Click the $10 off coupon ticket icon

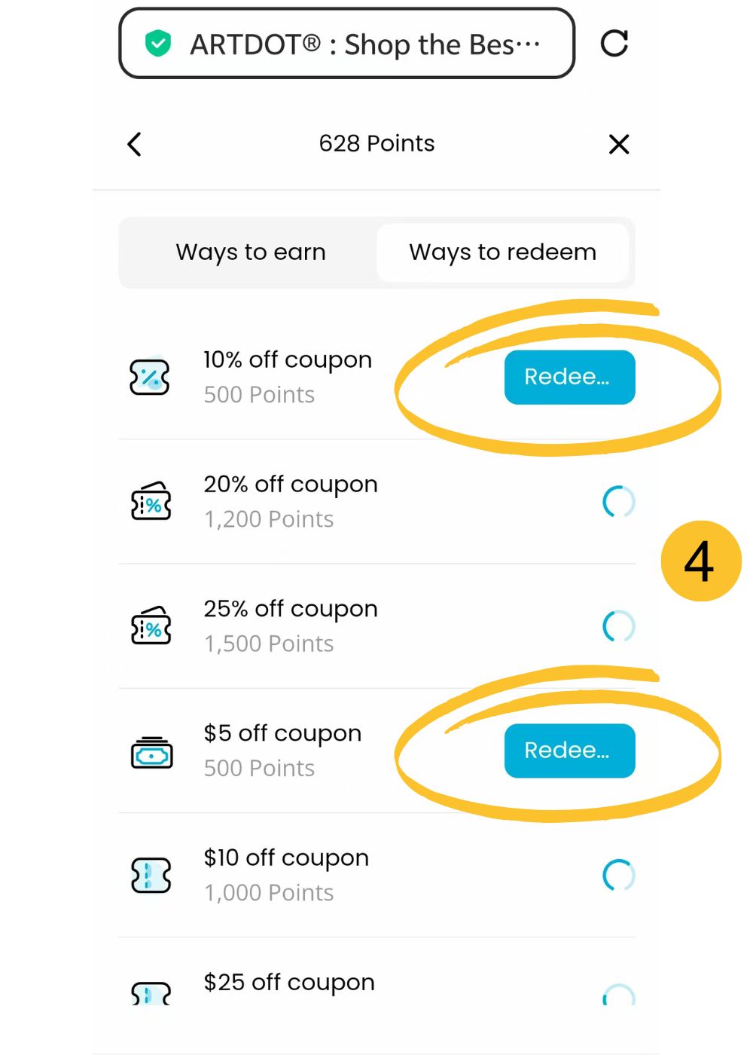coord(151,876)
